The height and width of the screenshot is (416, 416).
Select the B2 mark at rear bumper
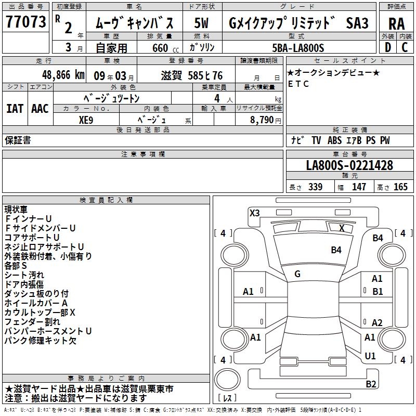point(370,384)
